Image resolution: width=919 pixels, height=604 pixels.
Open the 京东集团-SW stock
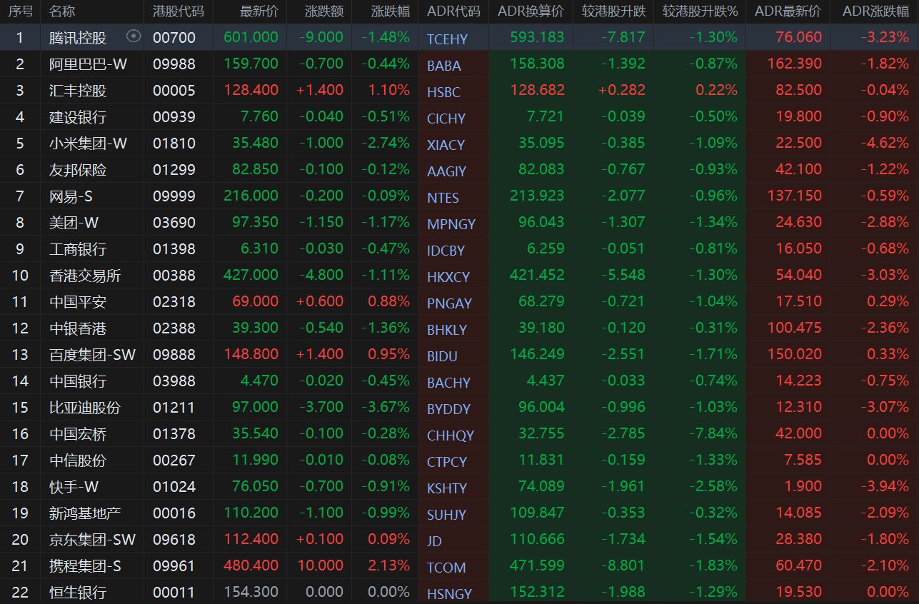pyautogui.click(x=92, y=540)
